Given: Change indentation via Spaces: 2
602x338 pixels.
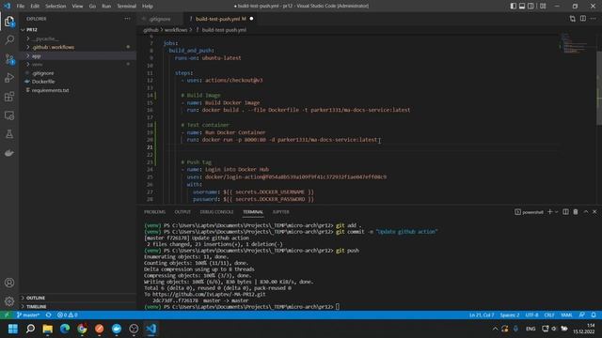Looking at the screenshot, I should coord(510,315).
